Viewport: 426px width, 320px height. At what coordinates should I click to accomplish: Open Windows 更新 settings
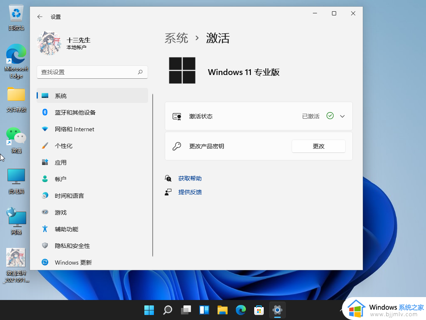pyautogui.click(x=92, y=262)
